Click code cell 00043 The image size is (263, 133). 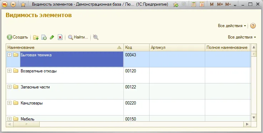[x=136, y=59]
